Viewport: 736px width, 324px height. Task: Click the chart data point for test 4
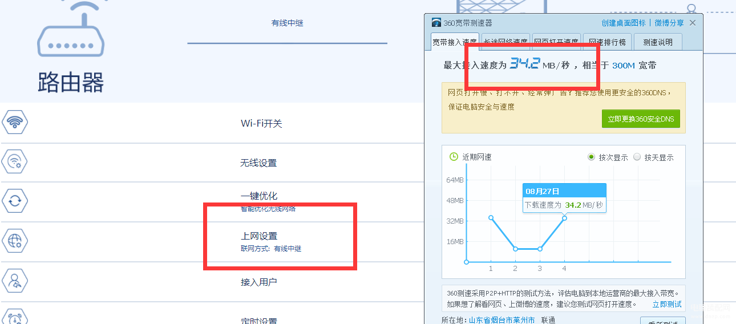point(564,218)
